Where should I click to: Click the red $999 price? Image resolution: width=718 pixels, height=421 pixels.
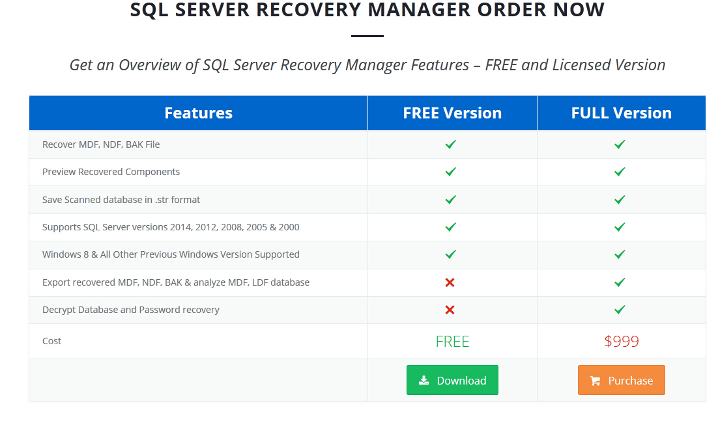[x=621, y=342]
